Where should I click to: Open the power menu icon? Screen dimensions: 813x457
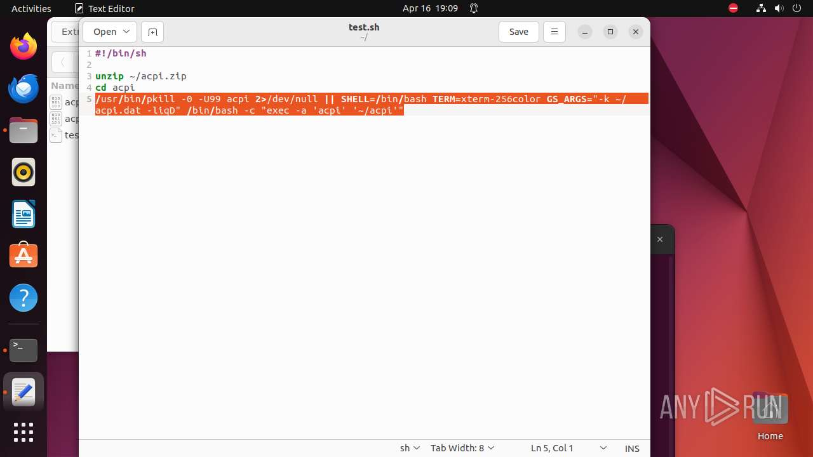tap(797, 8)
